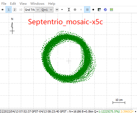Click the fit vertical range icon
This screenshot has height=113, width=137.
click(x=69, y=9)
